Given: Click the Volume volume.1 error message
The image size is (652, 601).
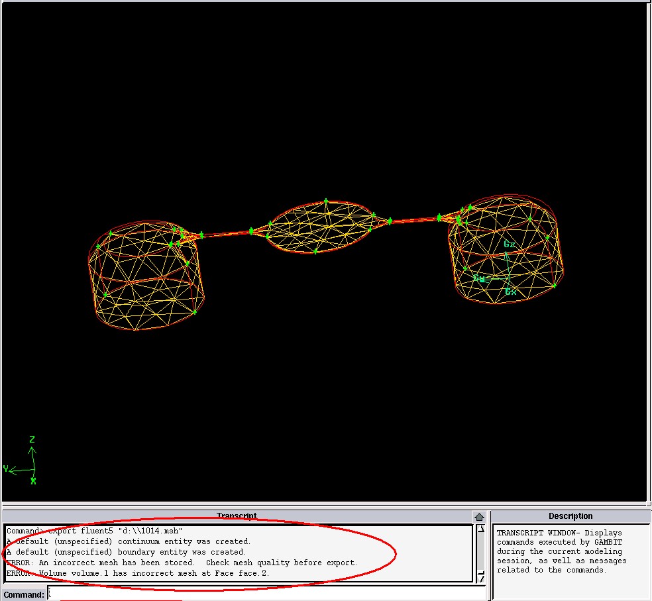Looking at the screenshot, I should [138, 573].
